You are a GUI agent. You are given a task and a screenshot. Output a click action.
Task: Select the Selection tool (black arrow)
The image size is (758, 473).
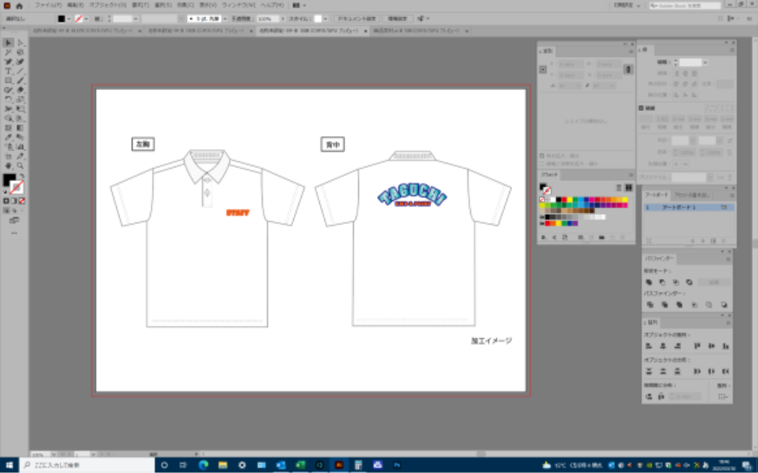[x=8, y=43]
